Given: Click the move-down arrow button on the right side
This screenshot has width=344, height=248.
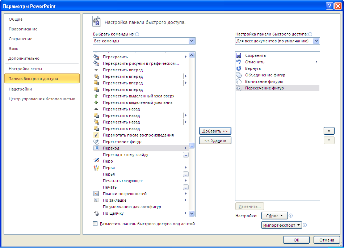Looking at the screenshot, I should click(329, 140).
